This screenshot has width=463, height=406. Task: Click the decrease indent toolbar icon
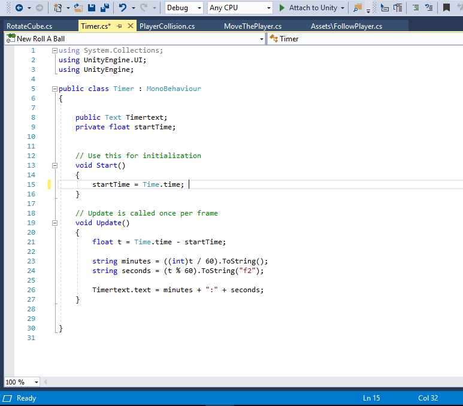pyautogui.click(x=385, y=8)
